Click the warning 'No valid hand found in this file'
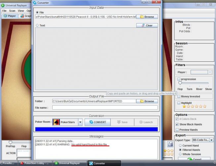 point(89,144)
